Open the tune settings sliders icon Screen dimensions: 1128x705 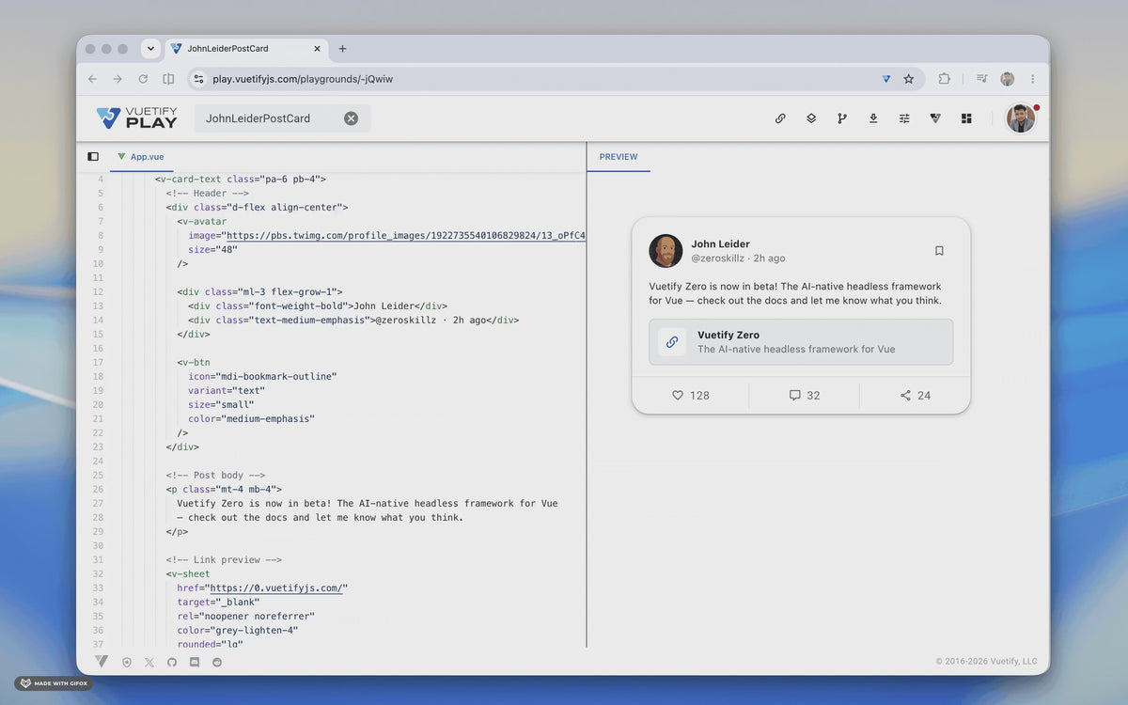click(904, 118)
